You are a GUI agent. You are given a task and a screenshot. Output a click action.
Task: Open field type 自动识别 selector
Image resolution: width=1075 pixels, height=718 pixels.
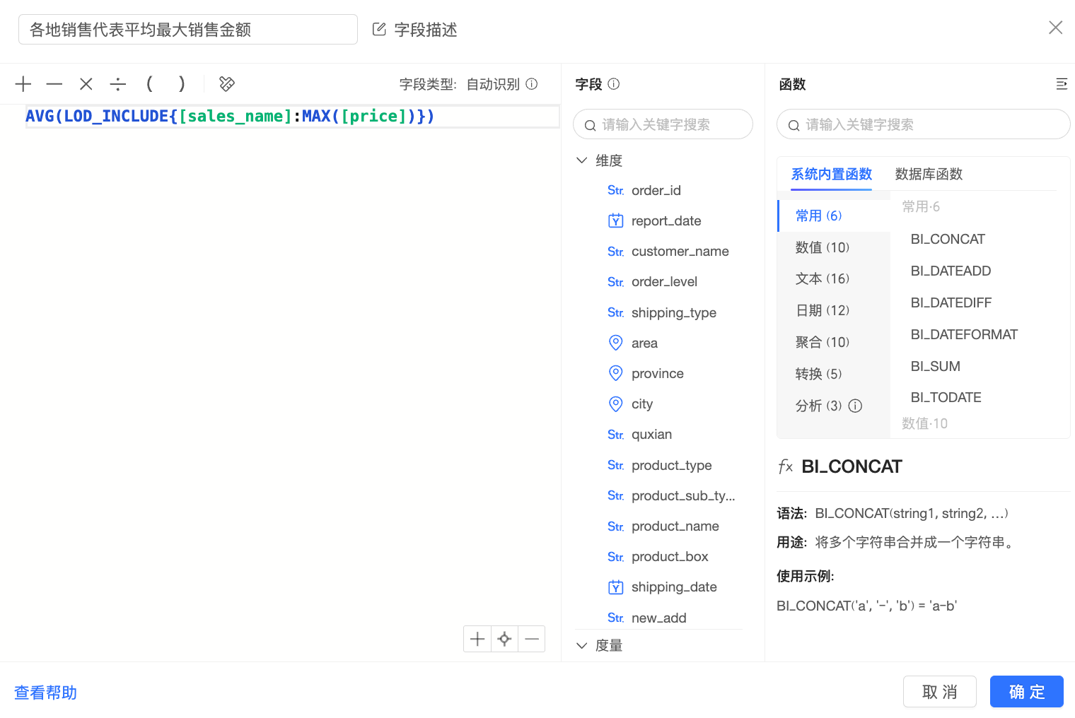tap(493, 84)
